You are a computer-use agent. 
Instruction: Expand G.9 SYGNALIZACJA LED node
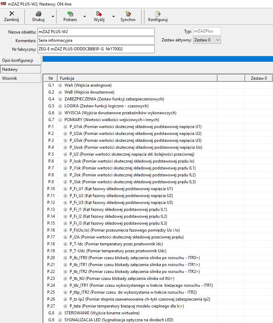[60, 320]
